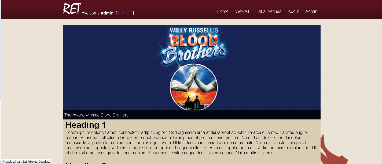The image size is (382, 164).
Task: Go to the Home page
Action: [x=223, y=11]
